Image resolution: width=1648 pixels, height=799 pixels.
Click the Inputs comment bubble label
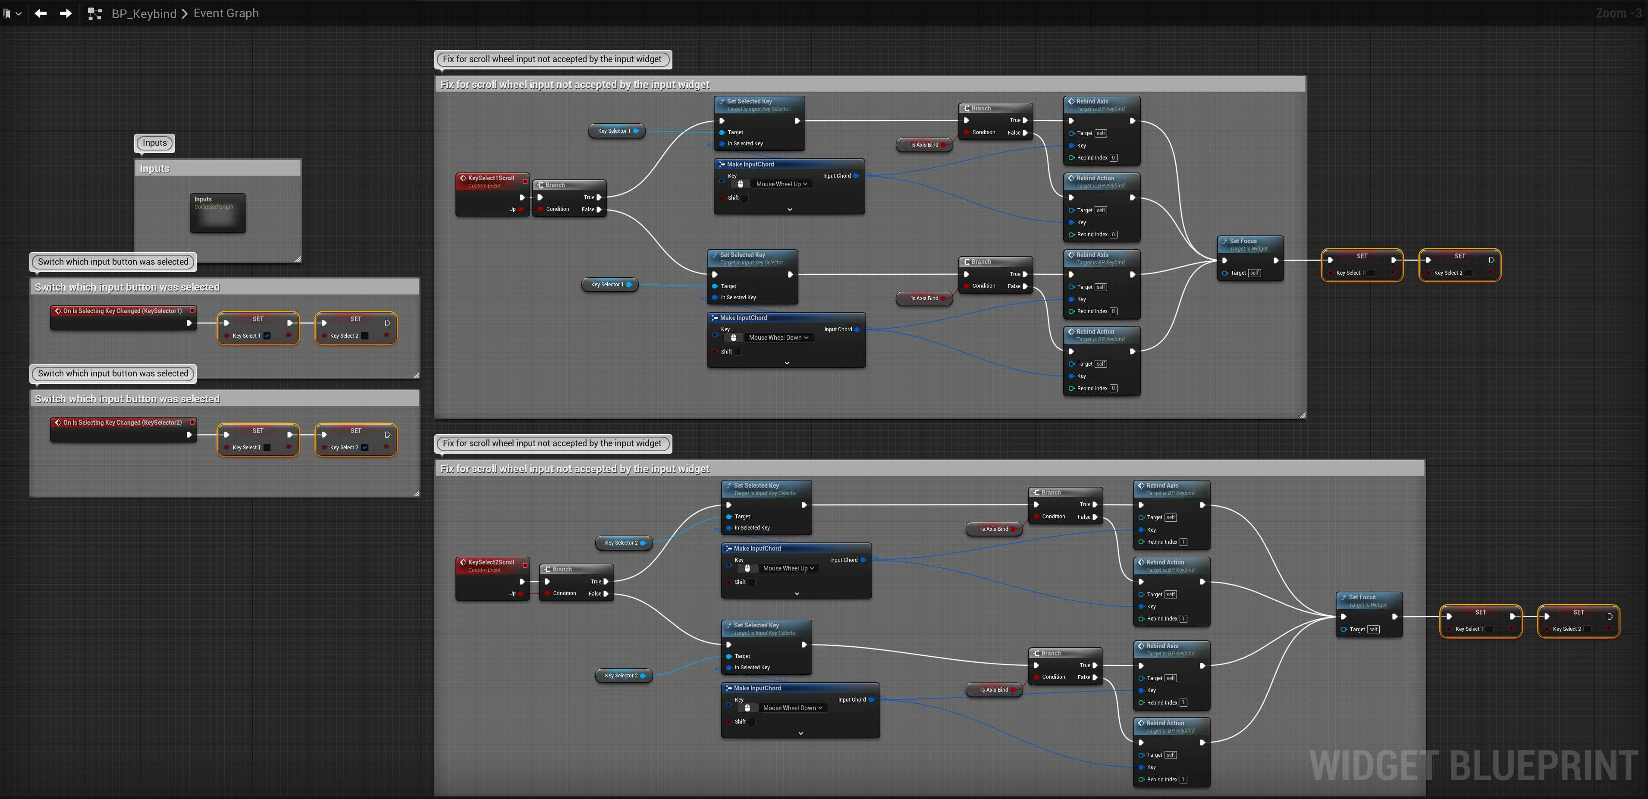[155, 143]
